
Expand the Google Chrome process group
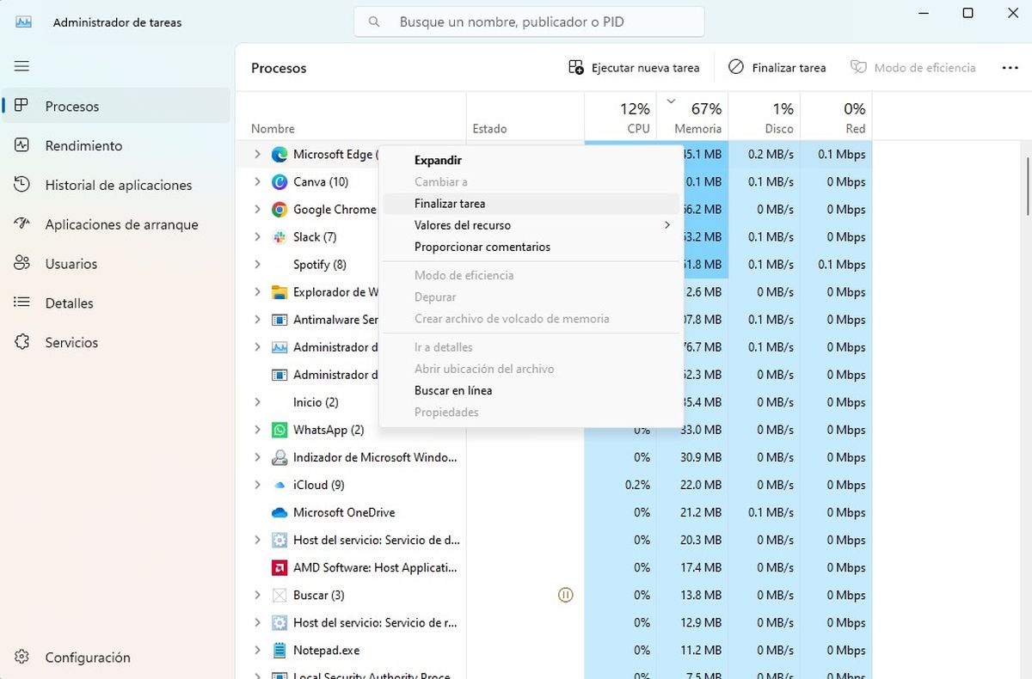(x=257, y=209)
